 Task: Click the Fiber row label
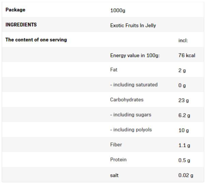[x=116, y=144]
